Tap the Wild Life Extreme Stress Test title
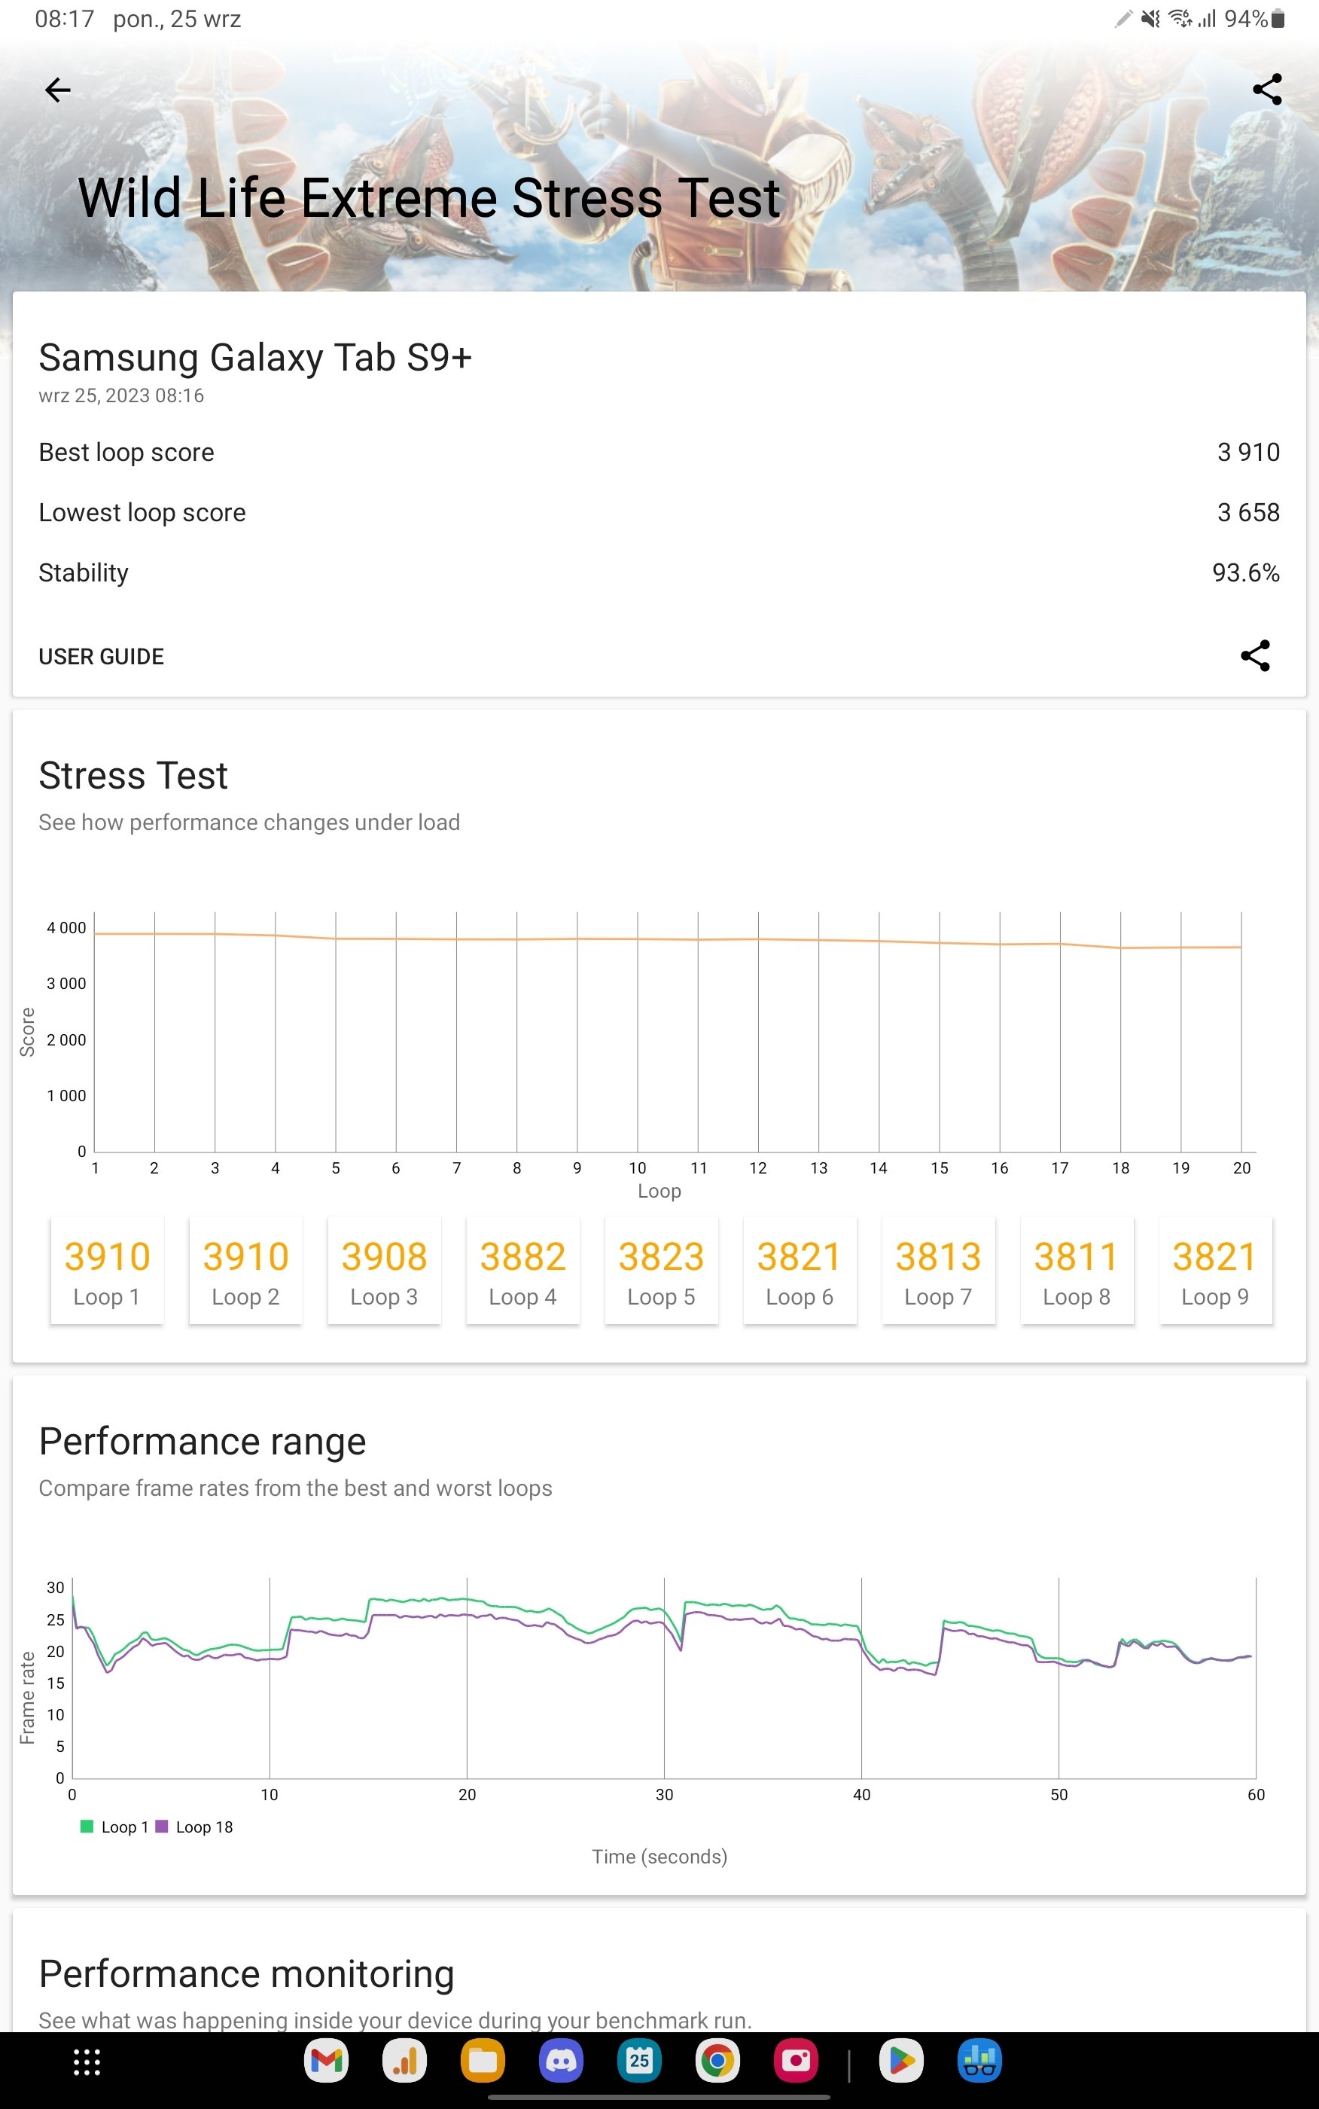The image size is (1319, 2109). pyautogui.click(x=428, y=198)
